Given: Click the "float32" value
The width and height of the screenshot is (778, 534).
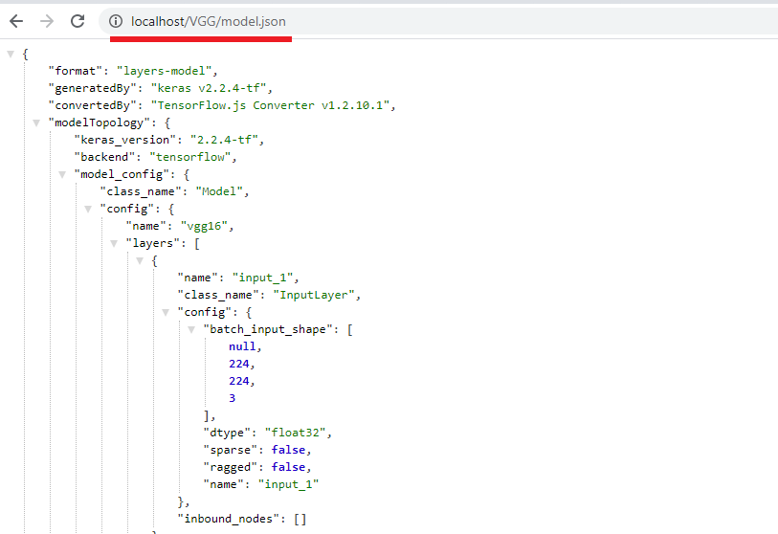Looking at the screenshot, I should 296,433.
